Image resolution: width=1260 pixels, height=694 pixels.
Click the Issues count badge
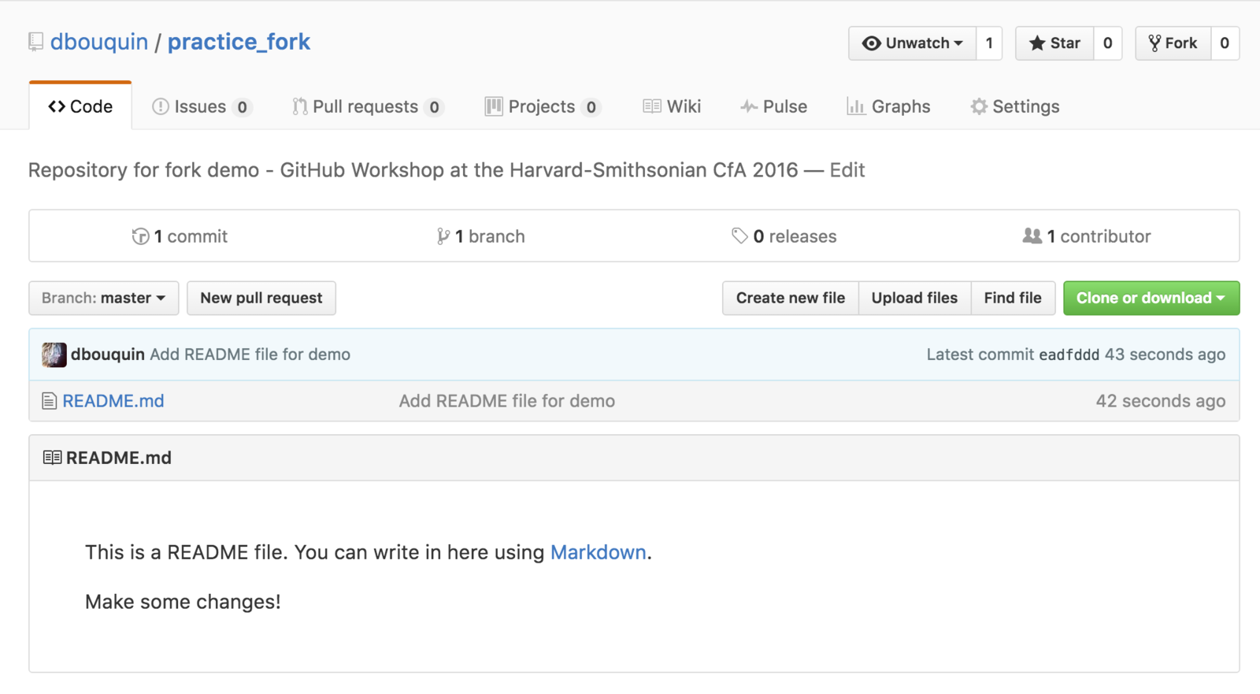point(242,107)
